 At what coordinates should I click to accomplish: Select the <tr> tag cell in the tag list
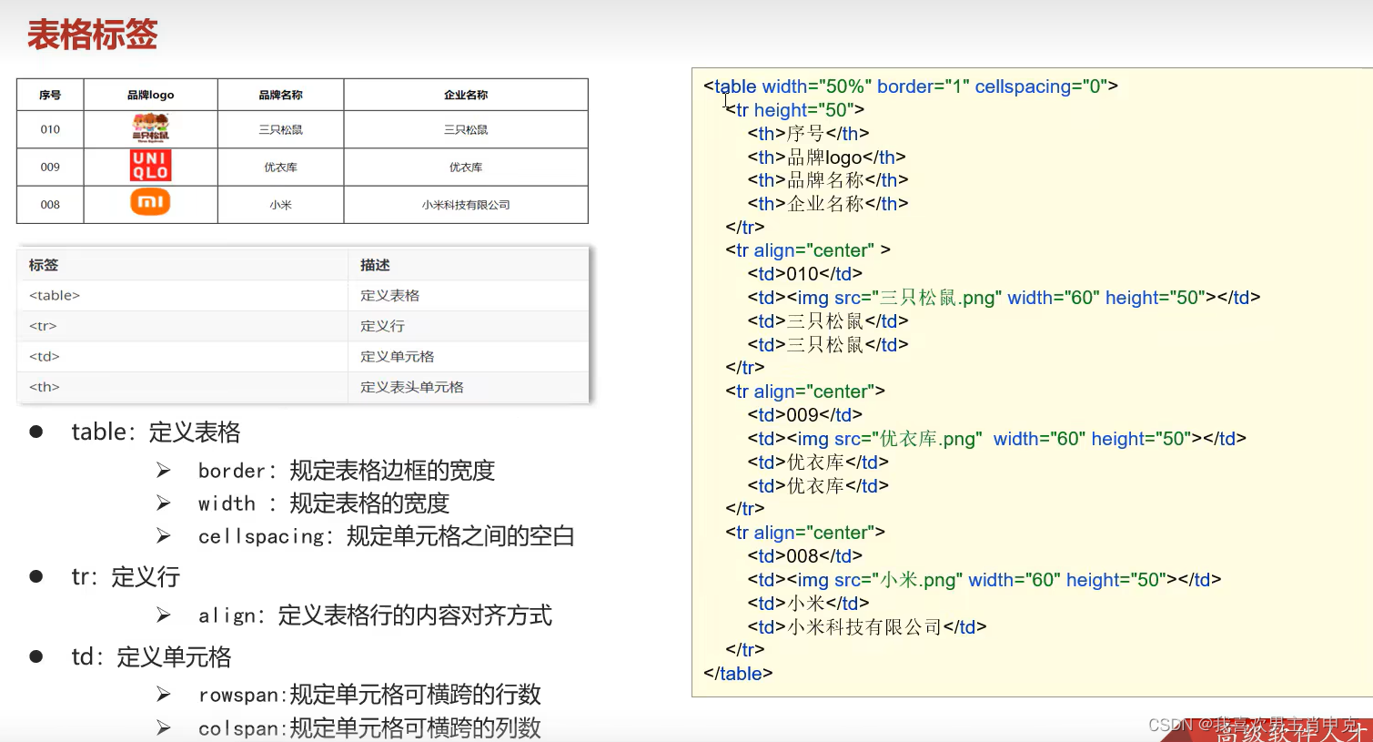183,326
